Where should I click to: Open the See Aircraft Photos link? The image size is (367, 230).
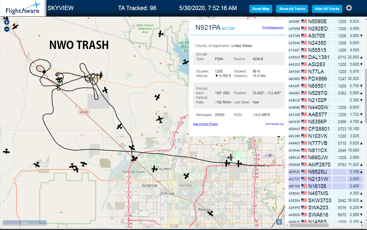[205, 124]
